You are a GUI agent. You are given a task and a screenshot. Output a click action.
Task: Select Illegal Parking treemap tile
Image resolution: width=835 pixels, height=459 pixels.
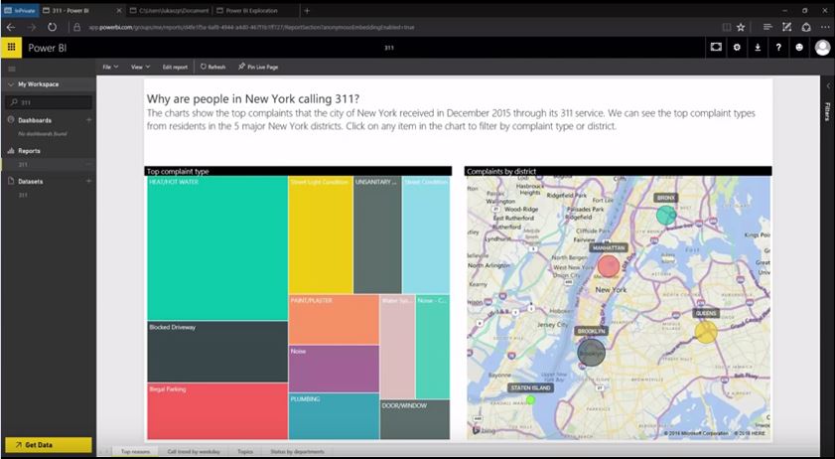pyautogui.click(x=217, y=411)
